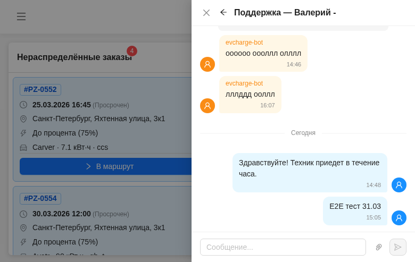
Task: Open the hamburger menu
Action: point(21,16)
